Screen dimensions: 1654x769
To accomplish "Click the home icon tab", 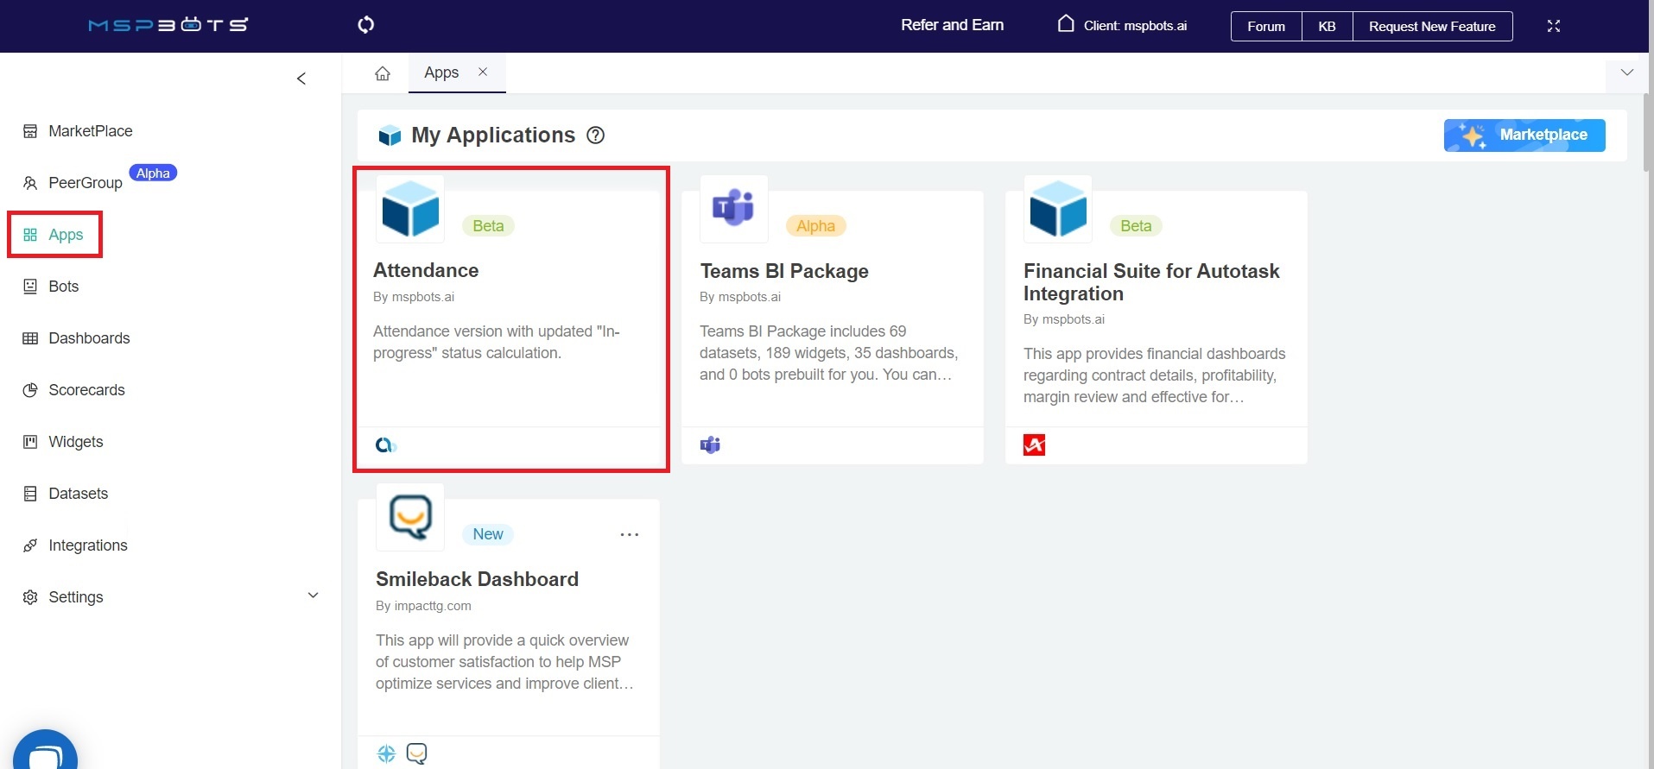I will pos(383,73).
